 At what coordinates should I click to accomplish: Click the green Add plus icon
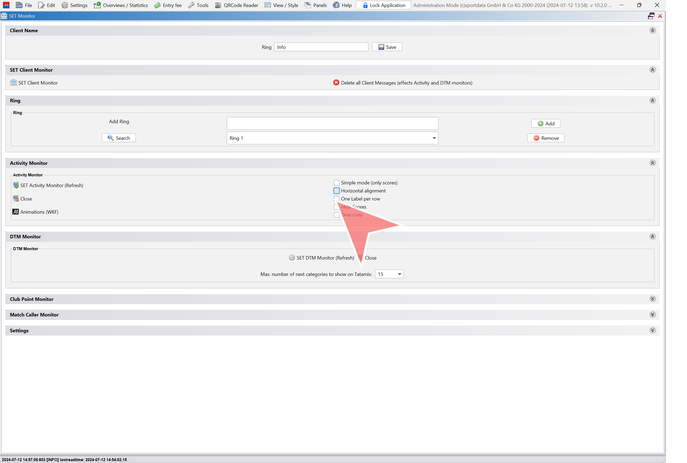(540, 123)
